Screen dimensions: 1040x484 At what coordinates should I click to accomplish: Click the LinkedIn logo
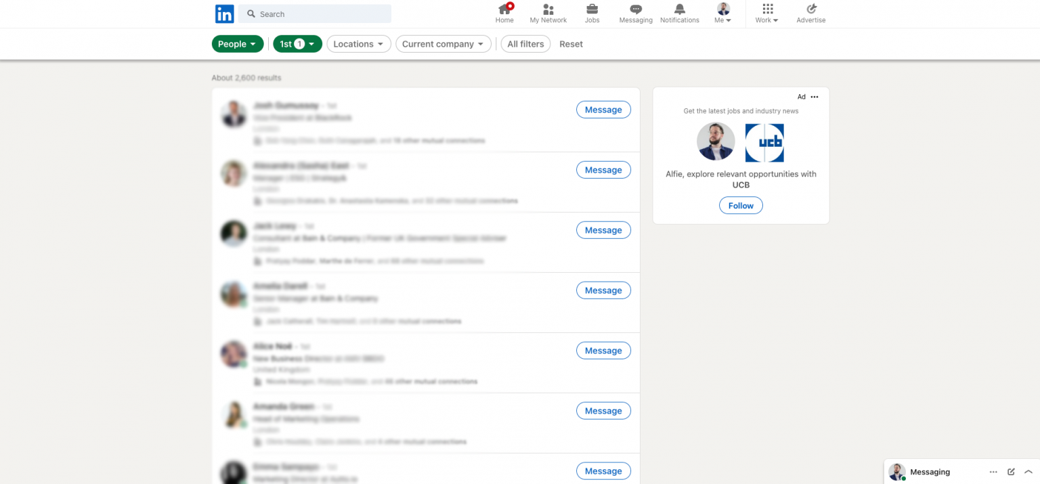pos(224,14)
